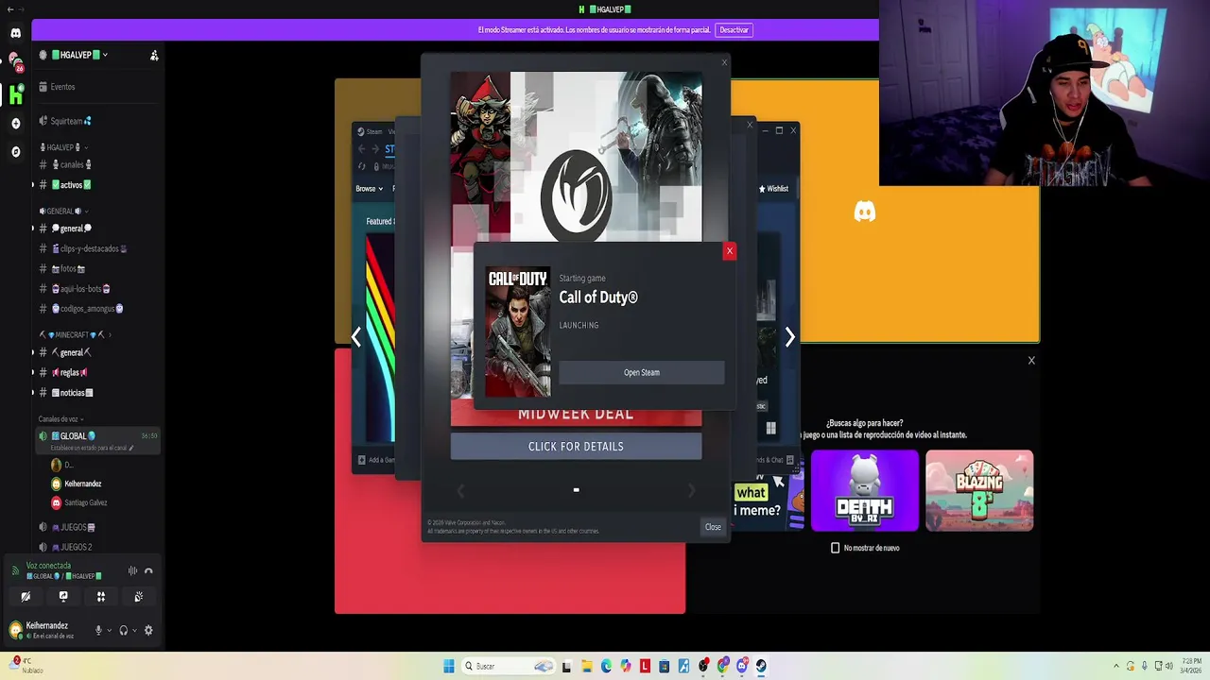Go to next slide with right arrow

(789, 337)
